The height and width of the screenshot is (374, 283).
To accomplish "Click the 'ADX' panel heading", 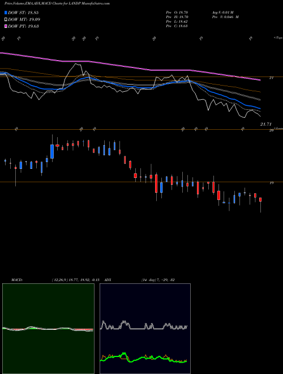I will pyautogui.click(x=108, y=280).
